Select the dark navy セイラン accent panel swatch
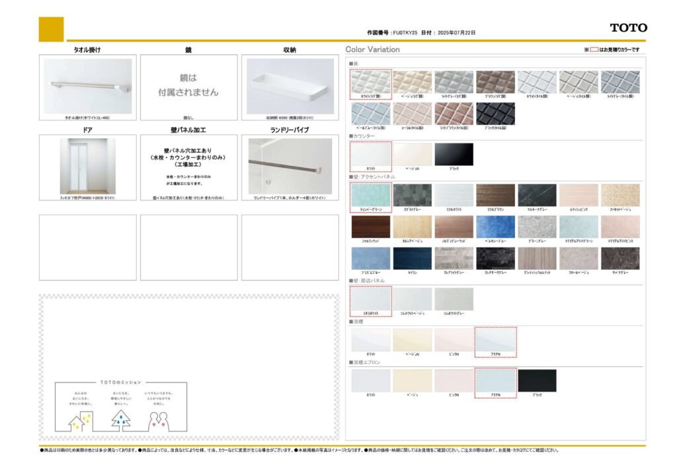This screenshot has width=677, height=469. 412,258
